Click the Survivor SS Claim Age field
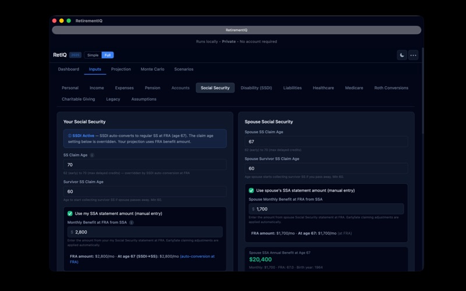This screenshot has width=466, height=291. coord(145,191)
